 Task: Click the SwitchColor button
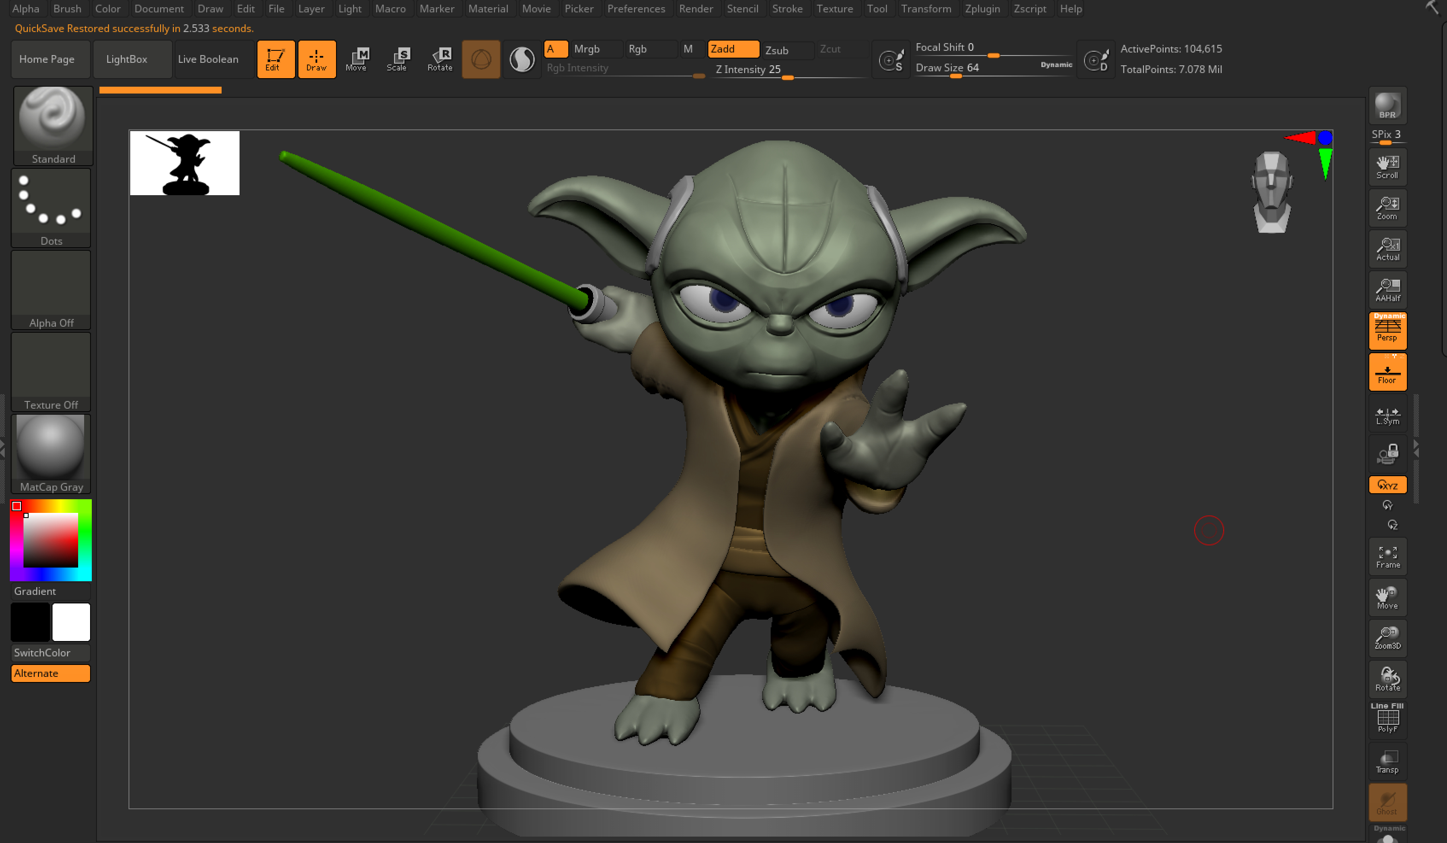50,653
